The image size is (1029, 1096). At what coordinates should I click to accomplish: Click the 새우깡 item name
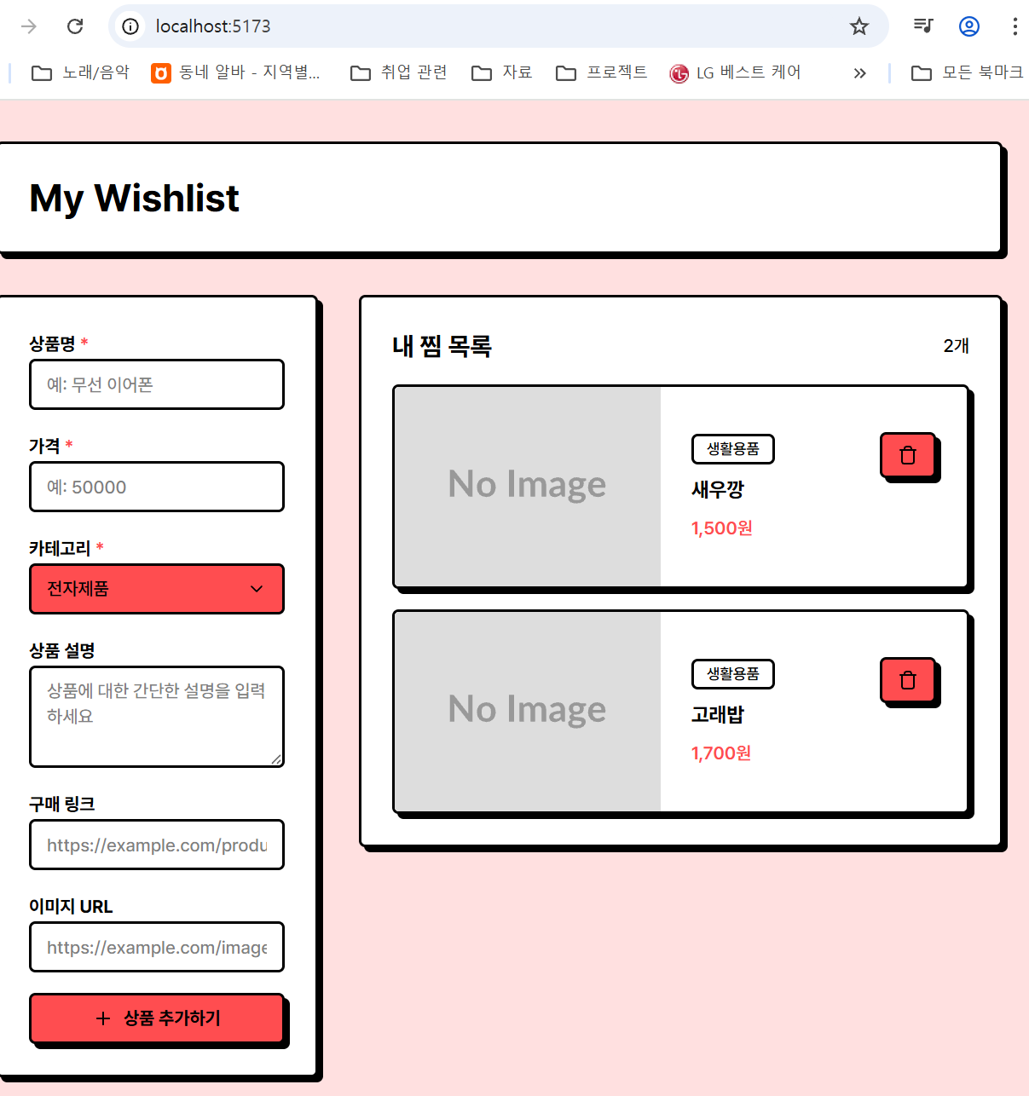pos(718,489)
